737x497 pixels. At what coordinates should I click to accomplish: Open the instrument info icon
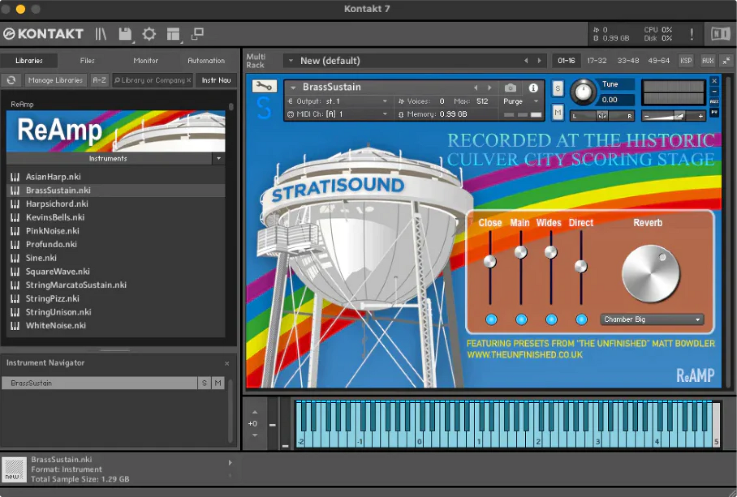[533, 88]
